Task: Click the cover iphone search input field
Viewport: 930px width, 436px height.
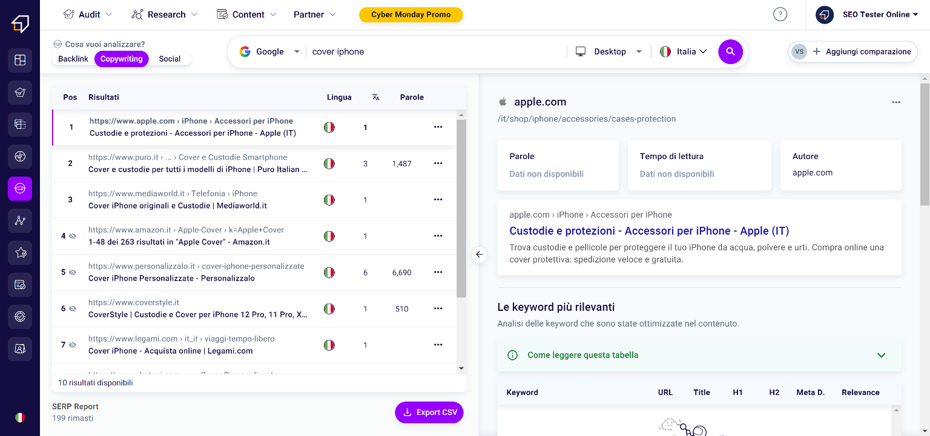Action: tap(436, 51)
